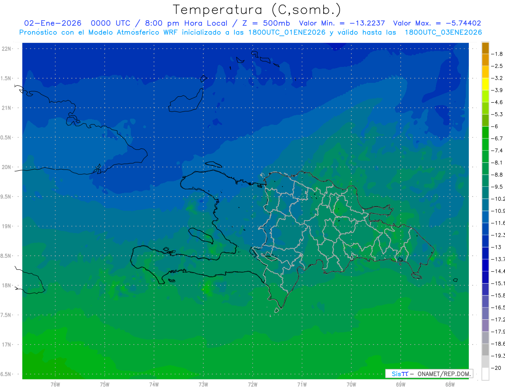Click the orange swatch between -1.8 and -2.5
The width and height of the screenshot is (505, 390).
tap(485, 60)
